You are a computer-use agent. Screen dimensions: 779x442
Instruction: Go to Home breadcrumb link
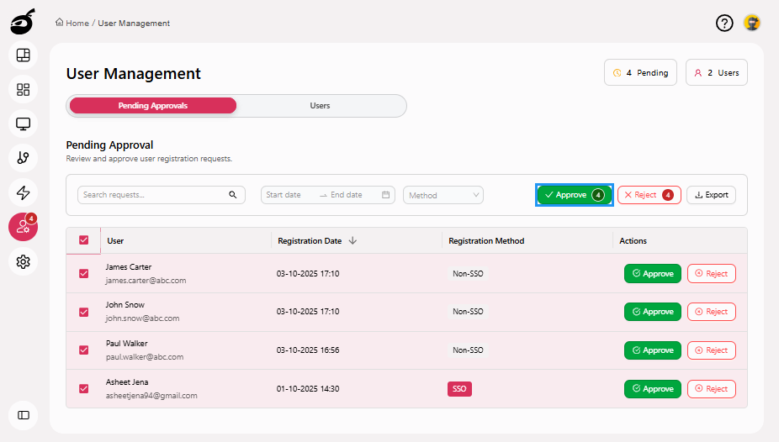77,23
